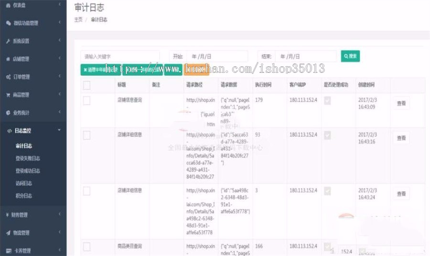Screen dimensions: 430x256
Task: Click execution time value 179
Action: pos(259,100)
